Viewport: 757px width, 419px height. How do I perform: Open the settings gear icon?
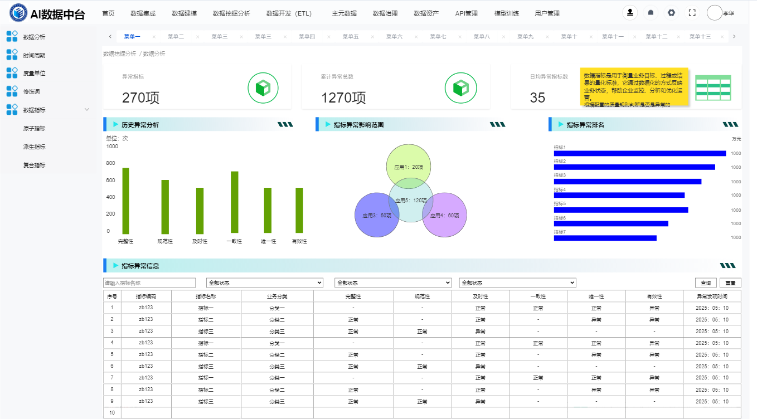point(671,13)
